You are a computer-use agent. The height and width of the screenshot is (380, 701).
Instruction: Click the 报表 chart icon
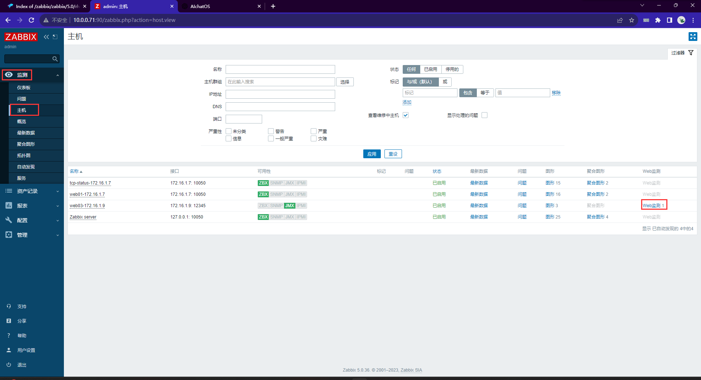(9, 206)
